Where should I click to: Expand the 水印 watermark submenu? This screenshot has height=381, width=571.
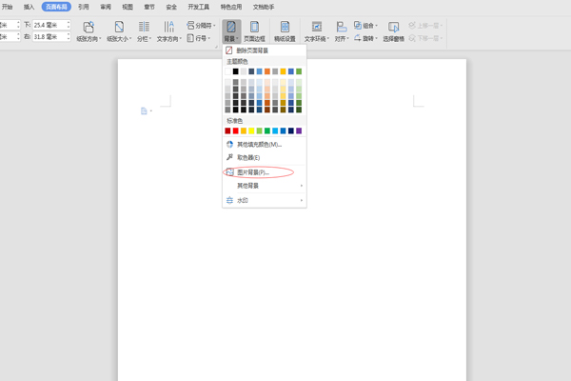243,200
